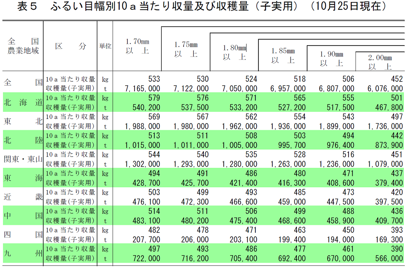Click the value 6,076,000
The image size is (406, 267).
tap(385, 89)
